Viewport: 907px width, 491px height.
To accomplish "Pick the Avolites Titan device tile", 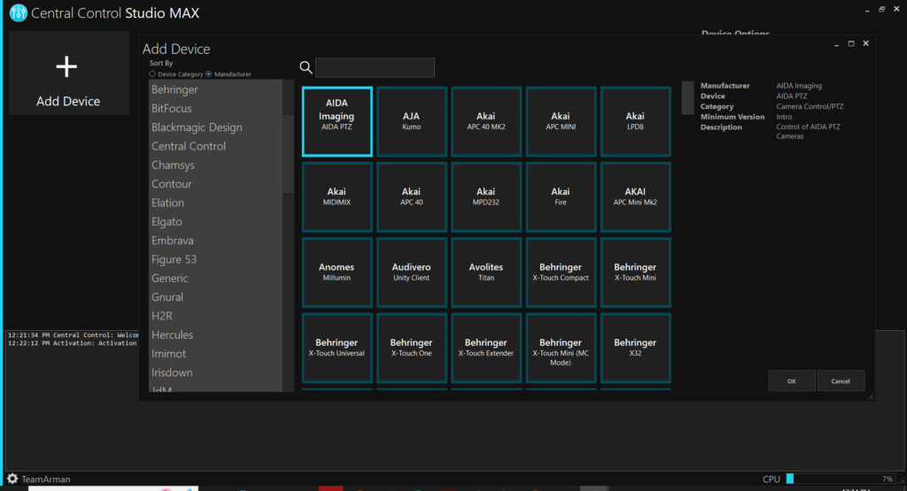I will click(485, 272).
